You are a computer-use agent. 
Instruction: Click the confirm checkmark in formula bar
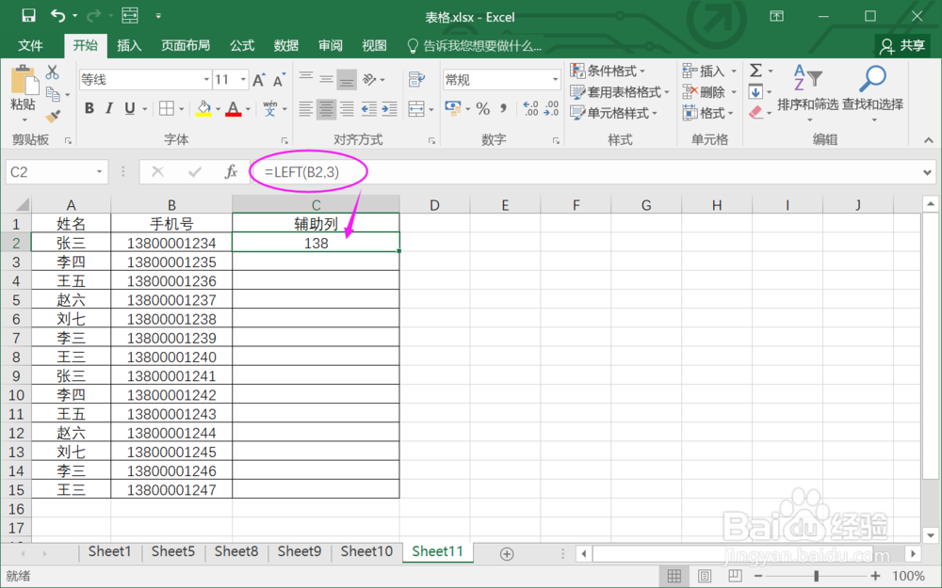(194, 172)
